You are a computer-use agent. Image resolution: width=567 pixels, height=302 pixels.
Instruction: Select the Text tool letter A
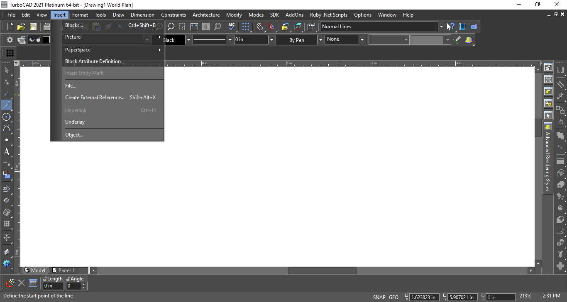coord(7,152)
